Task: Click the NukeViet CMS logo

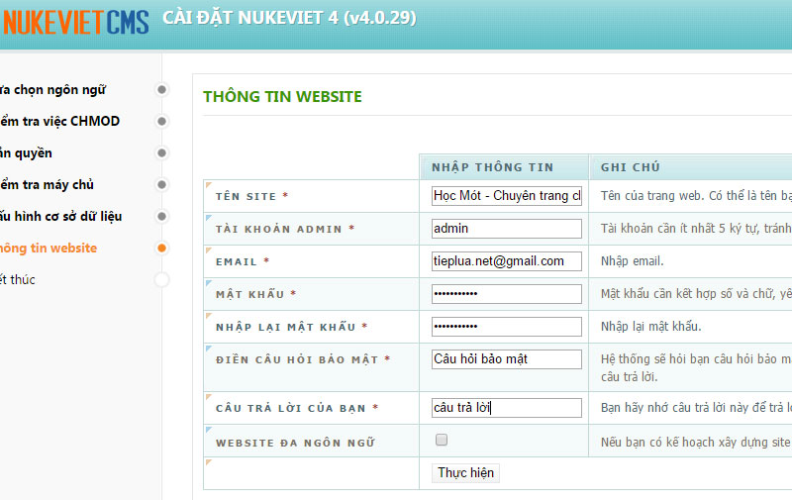Action: [x=75, y=22]
